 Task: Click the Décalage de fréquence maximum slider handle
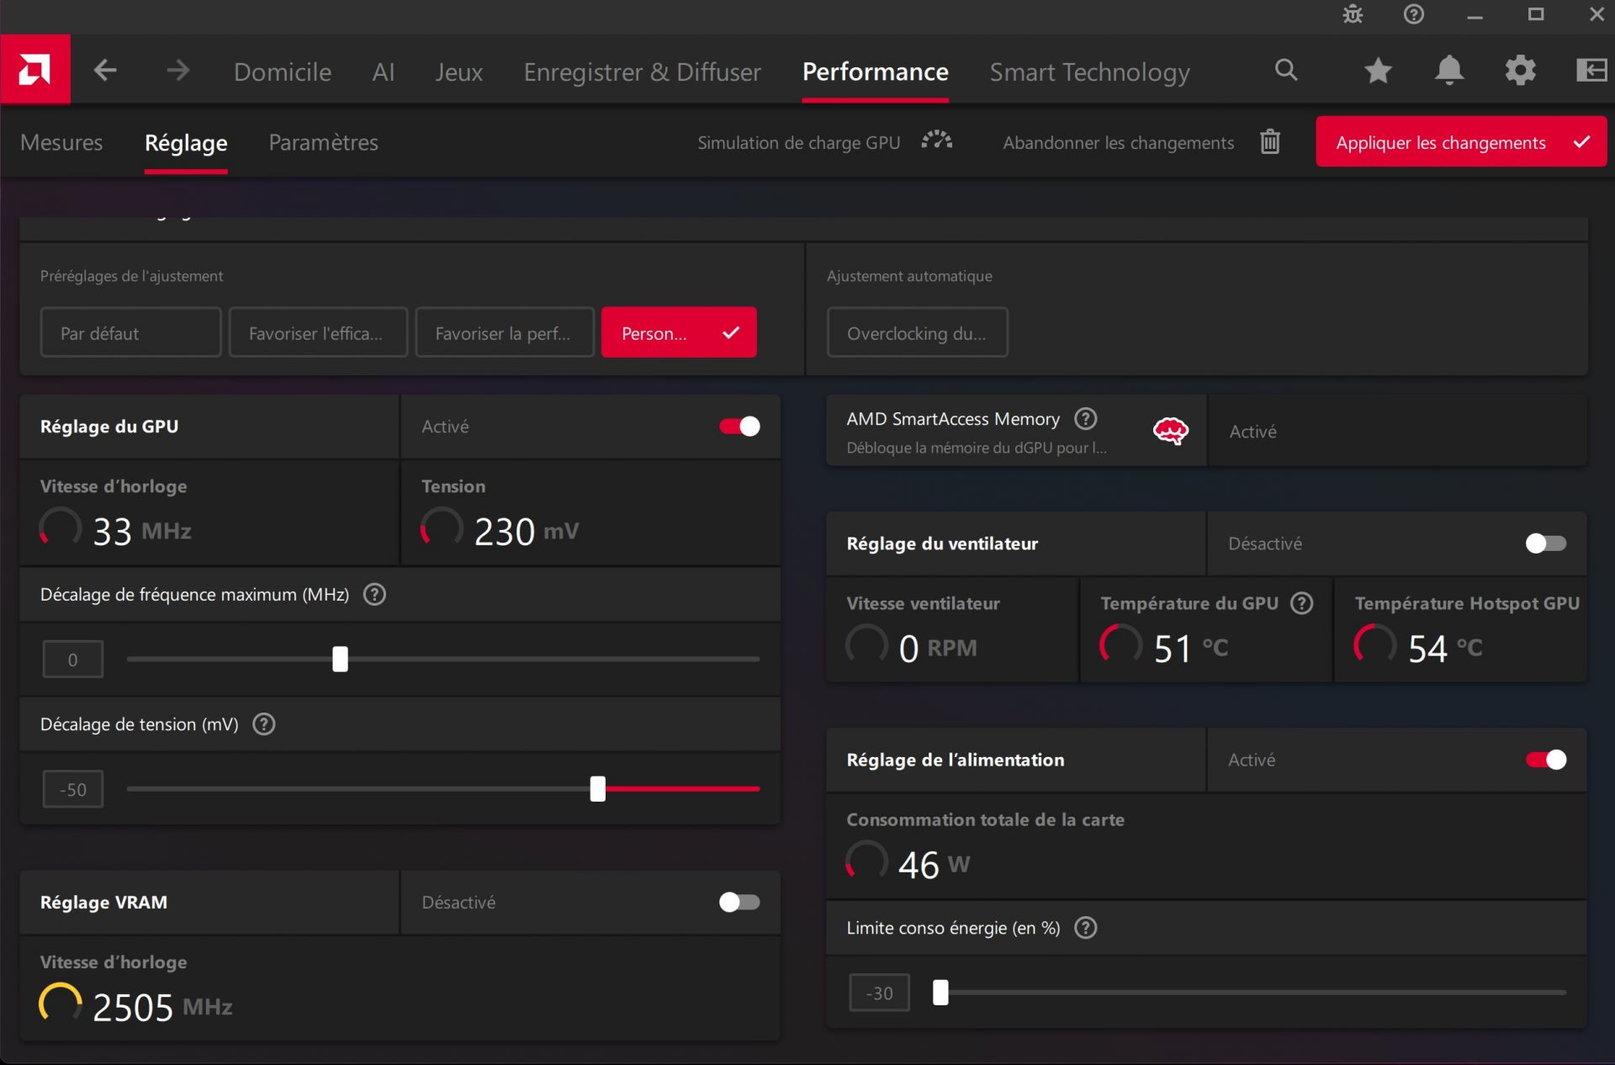pyautogui.click(x=340, y=659)
